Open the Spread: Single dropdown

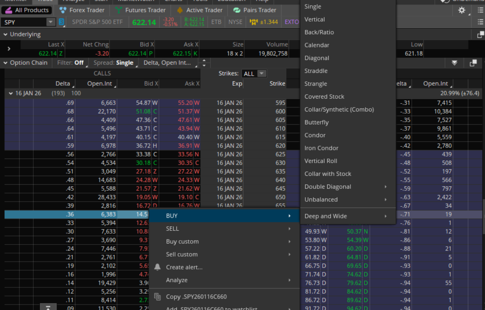coord(116,63)
